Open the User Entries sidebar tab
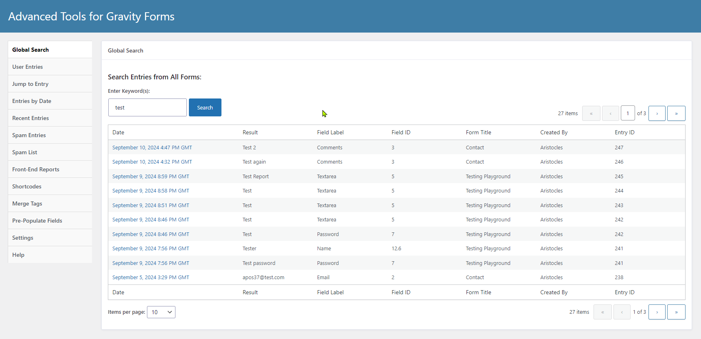The image size is (701, 339). point(28,67)
